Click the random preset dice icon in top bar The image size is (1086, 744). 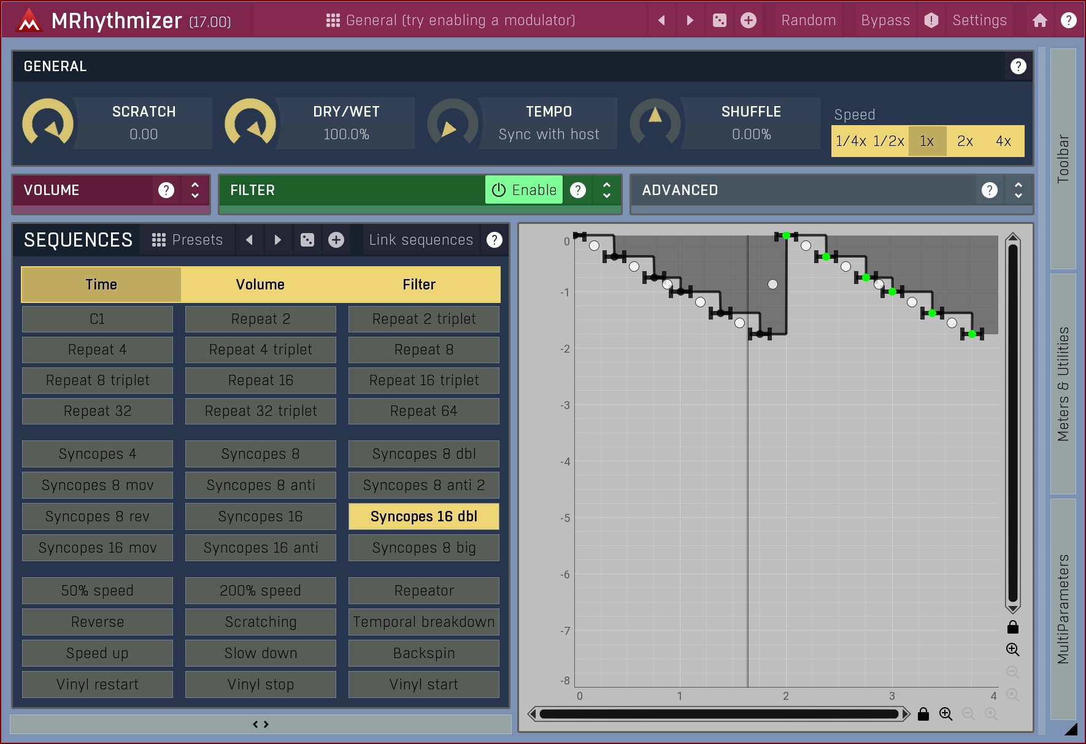[719, 21]
